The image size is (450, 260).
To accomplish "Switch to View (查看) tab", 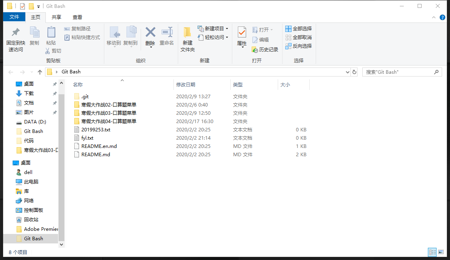I will tap(77, 17).
